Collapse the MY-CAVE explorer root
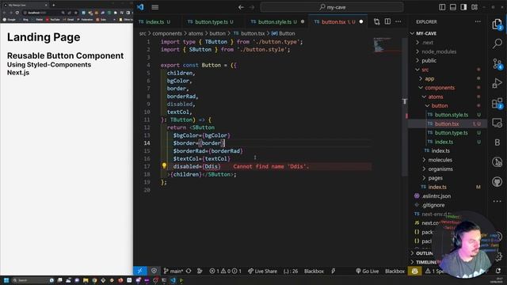 412,33
